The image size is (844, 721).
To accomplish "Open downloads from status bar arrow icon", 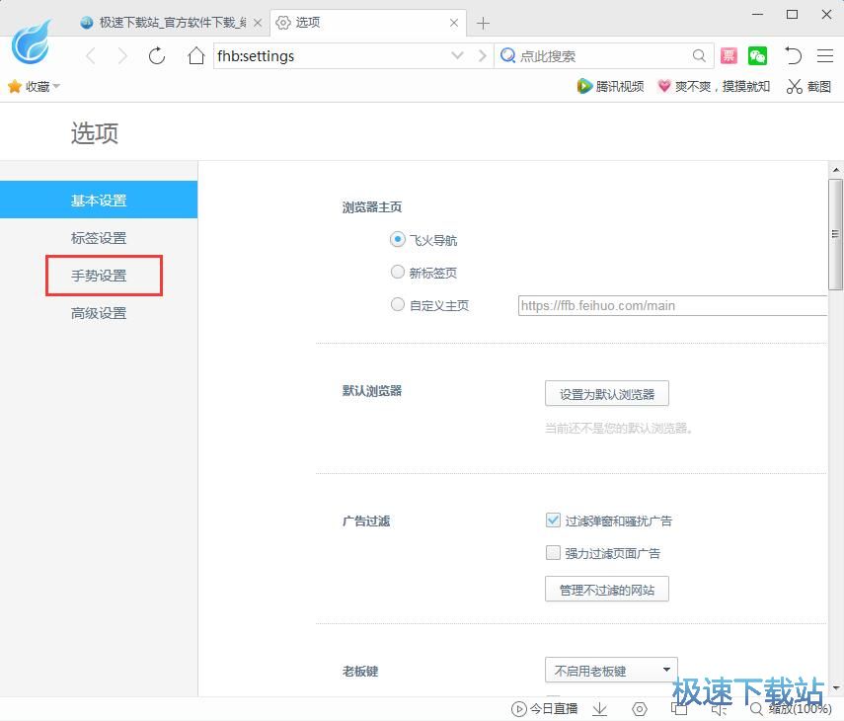I will point(599,709).
